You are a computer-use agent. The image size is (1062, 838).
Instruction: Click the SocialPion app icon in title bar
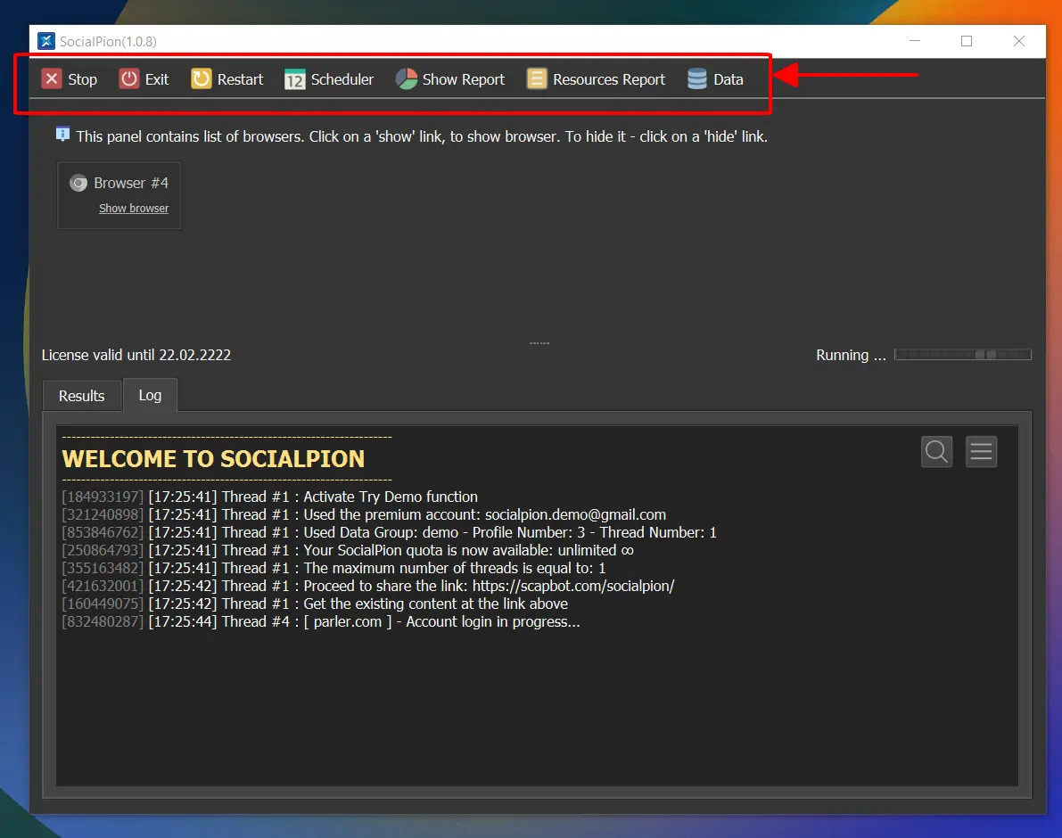46,41
